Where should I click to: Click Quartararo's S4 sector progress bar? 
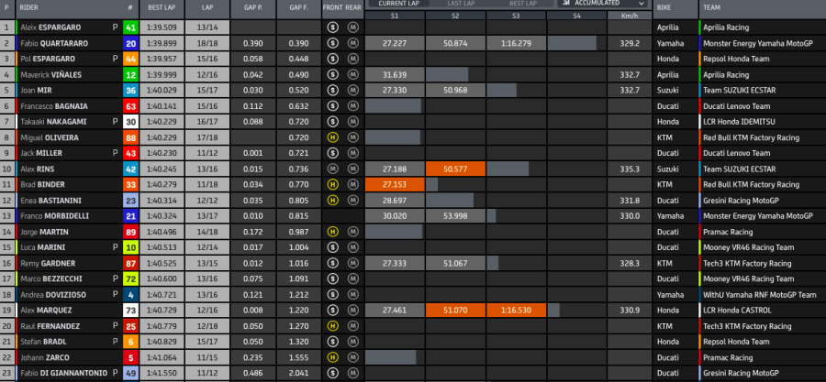pos(569,43)
